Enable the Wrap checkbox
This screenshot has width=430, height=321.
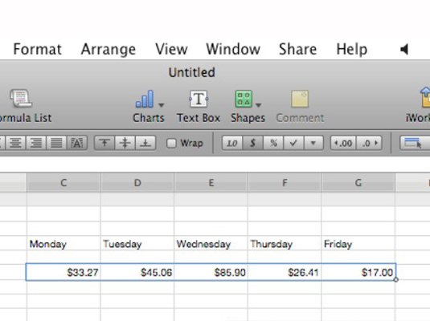tap(171, 143)
